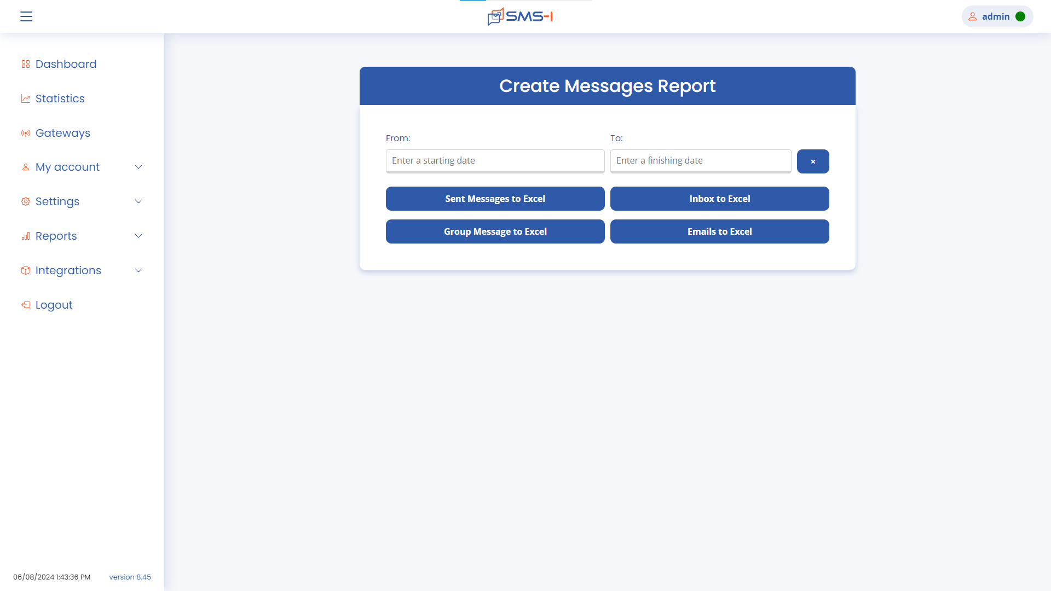Select Reports in sidebar
Viewport: 1051px width, 591px height.
56,236
